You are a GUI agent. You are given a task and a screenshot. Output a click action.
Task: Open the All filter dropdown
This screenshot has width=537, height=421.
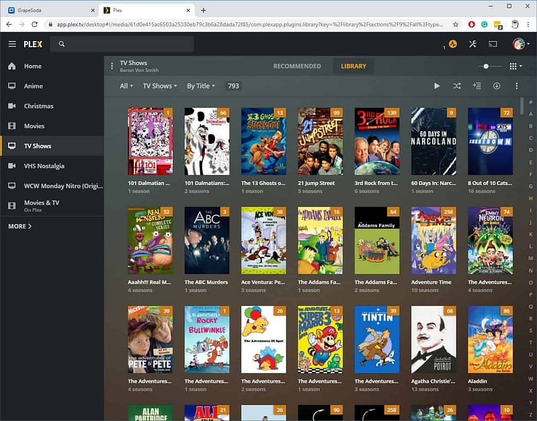tap(126, 86)
